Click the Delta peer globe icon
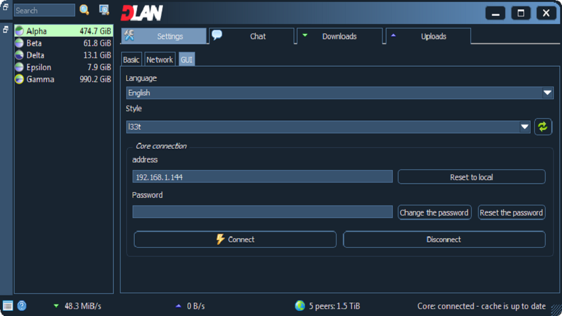 point(20,55)
